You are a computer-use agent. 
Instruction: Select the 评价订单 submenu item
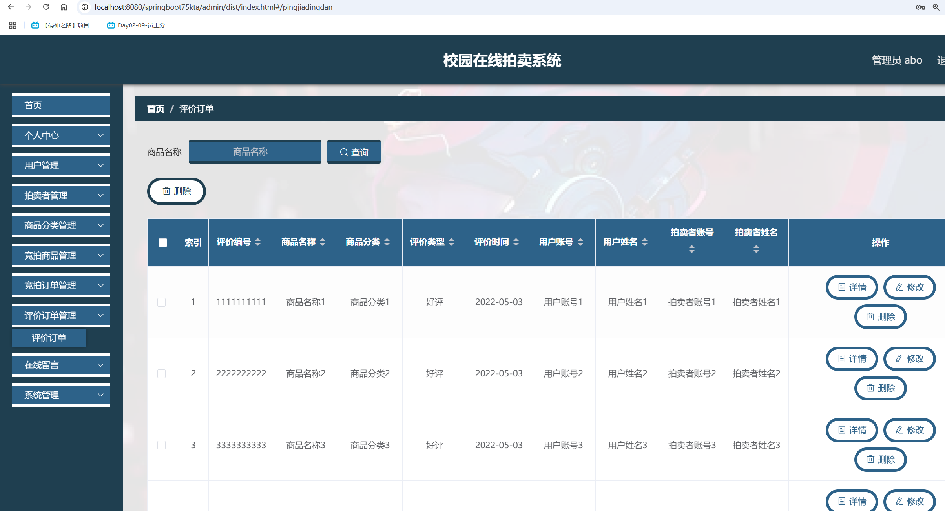[x=49, y=338]
